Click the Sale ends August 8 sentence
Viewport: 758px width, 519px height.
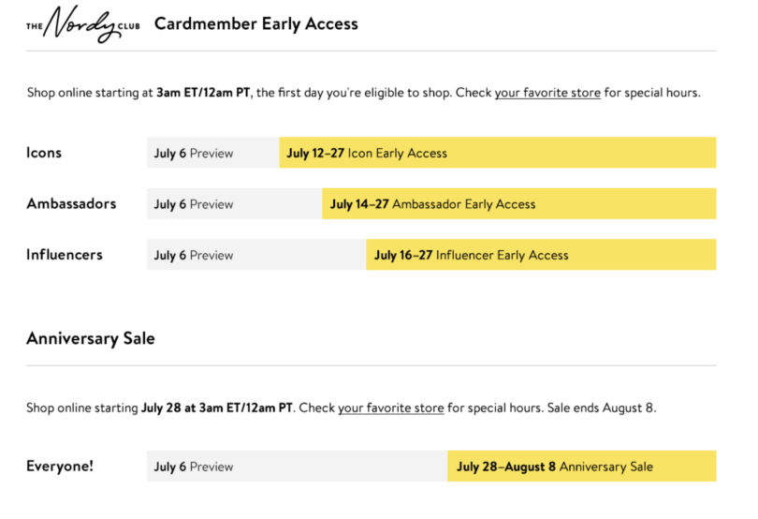pos(602,408)
